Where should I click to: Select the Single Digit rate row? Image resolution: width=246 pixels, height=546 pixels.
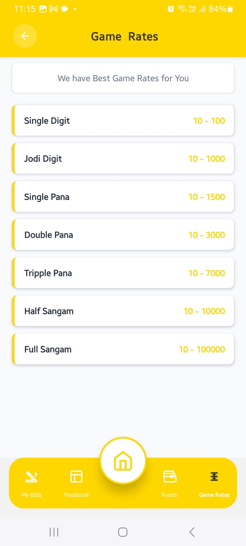coord(123,120)
